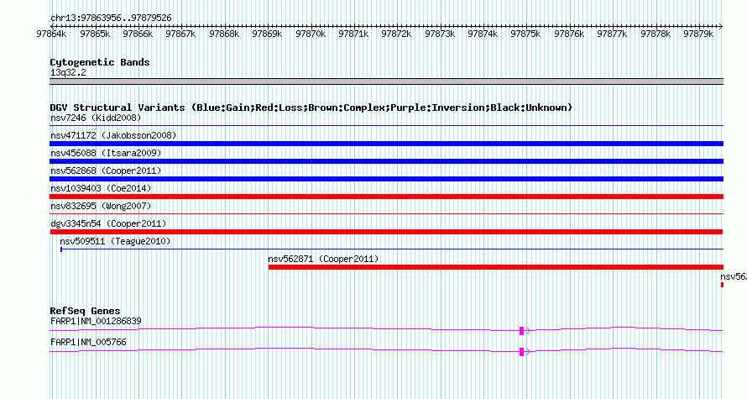
Task: Click the 13q32.2 band label
Action: pos(68,73)
